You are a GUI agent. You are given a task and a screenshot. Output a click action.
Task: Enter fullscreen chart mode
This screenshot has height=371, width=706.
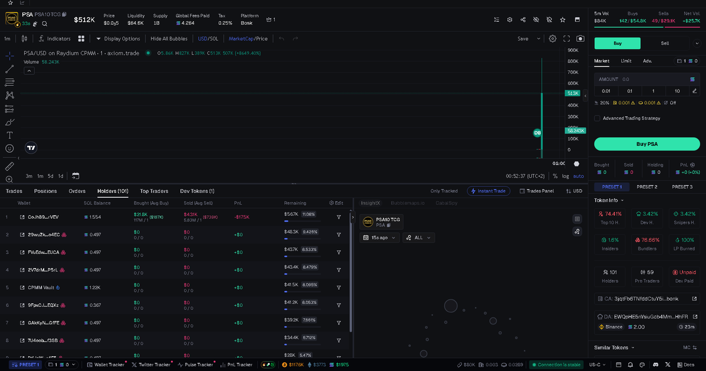tap(567, 39)
